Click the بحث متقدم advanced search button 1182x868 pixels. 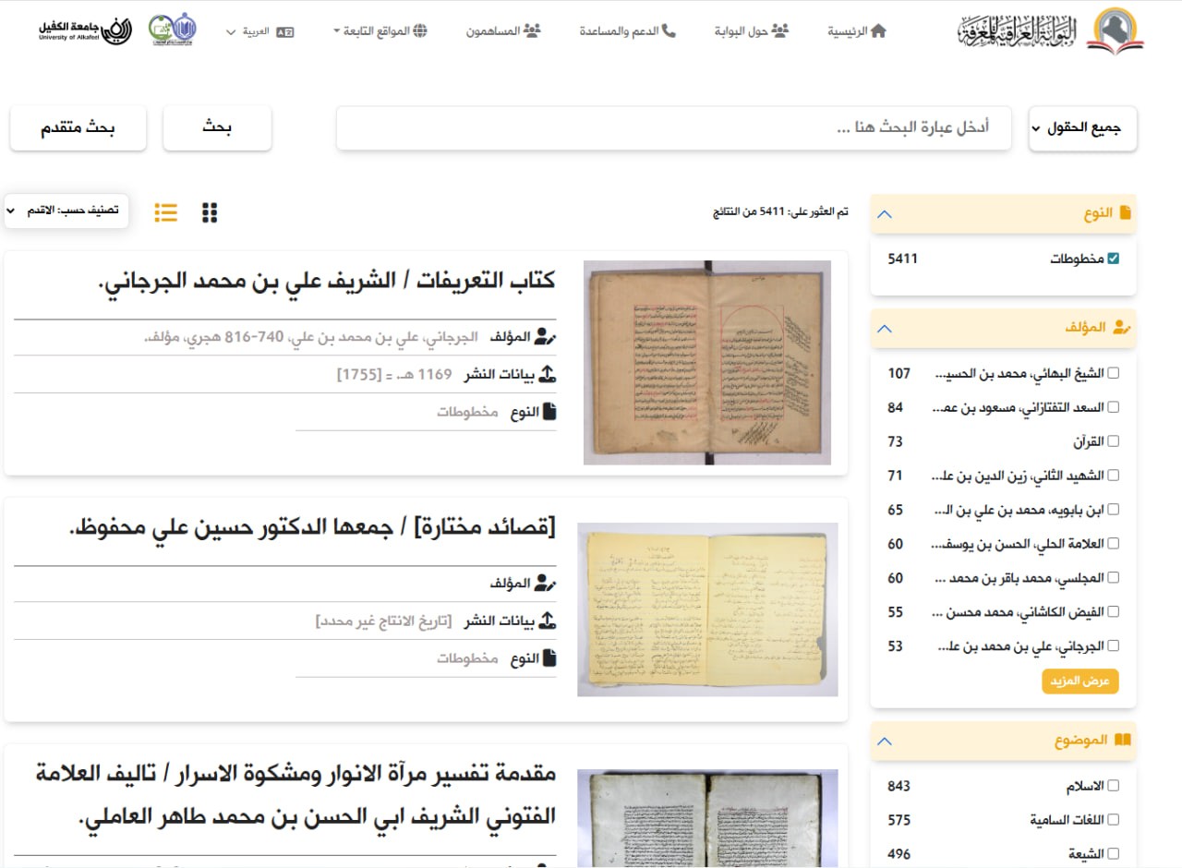[x=78, y=128]
